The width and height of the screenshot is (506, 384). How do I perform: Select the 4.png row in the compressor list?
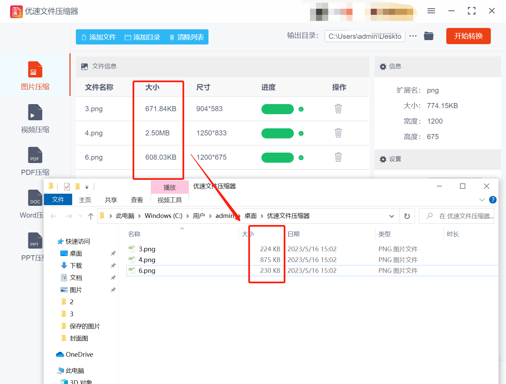222,133
